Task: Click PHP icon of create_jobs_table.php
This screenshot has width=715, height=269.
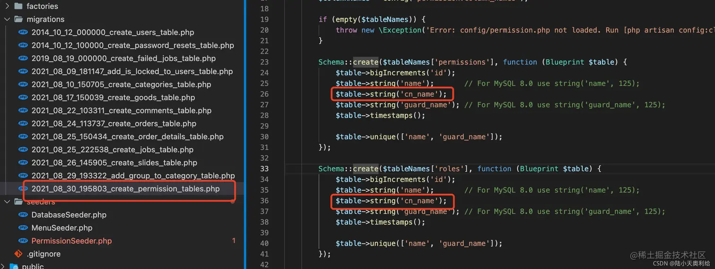Action: 23,150
